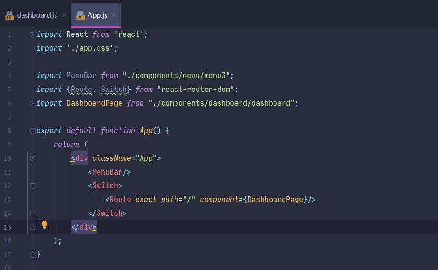Click the closing Switch tag on line 14
The width and height of the screenshot is (438, 270).
coord(107,213)
